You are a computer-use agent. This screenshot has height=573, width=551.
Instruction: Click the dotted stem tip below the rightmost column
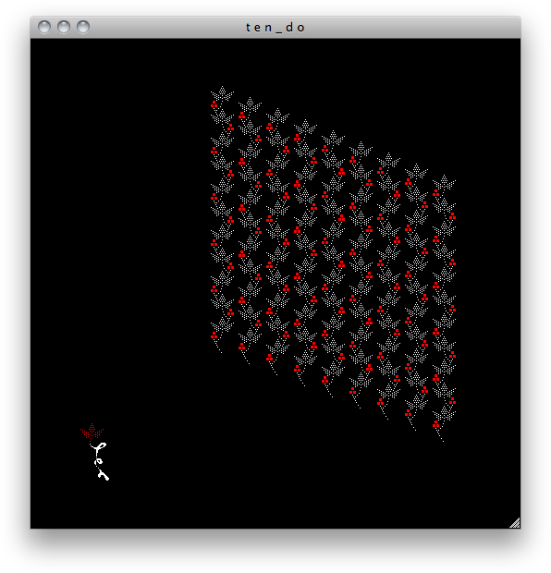[x=440, y=435]
